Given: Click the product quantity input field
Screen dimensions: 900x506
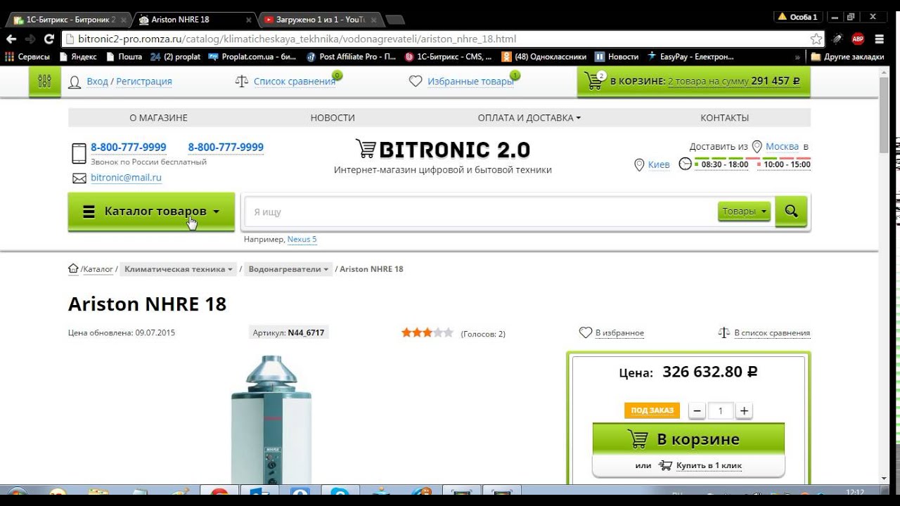Looking at the screenshot, I should click(721, 411).
